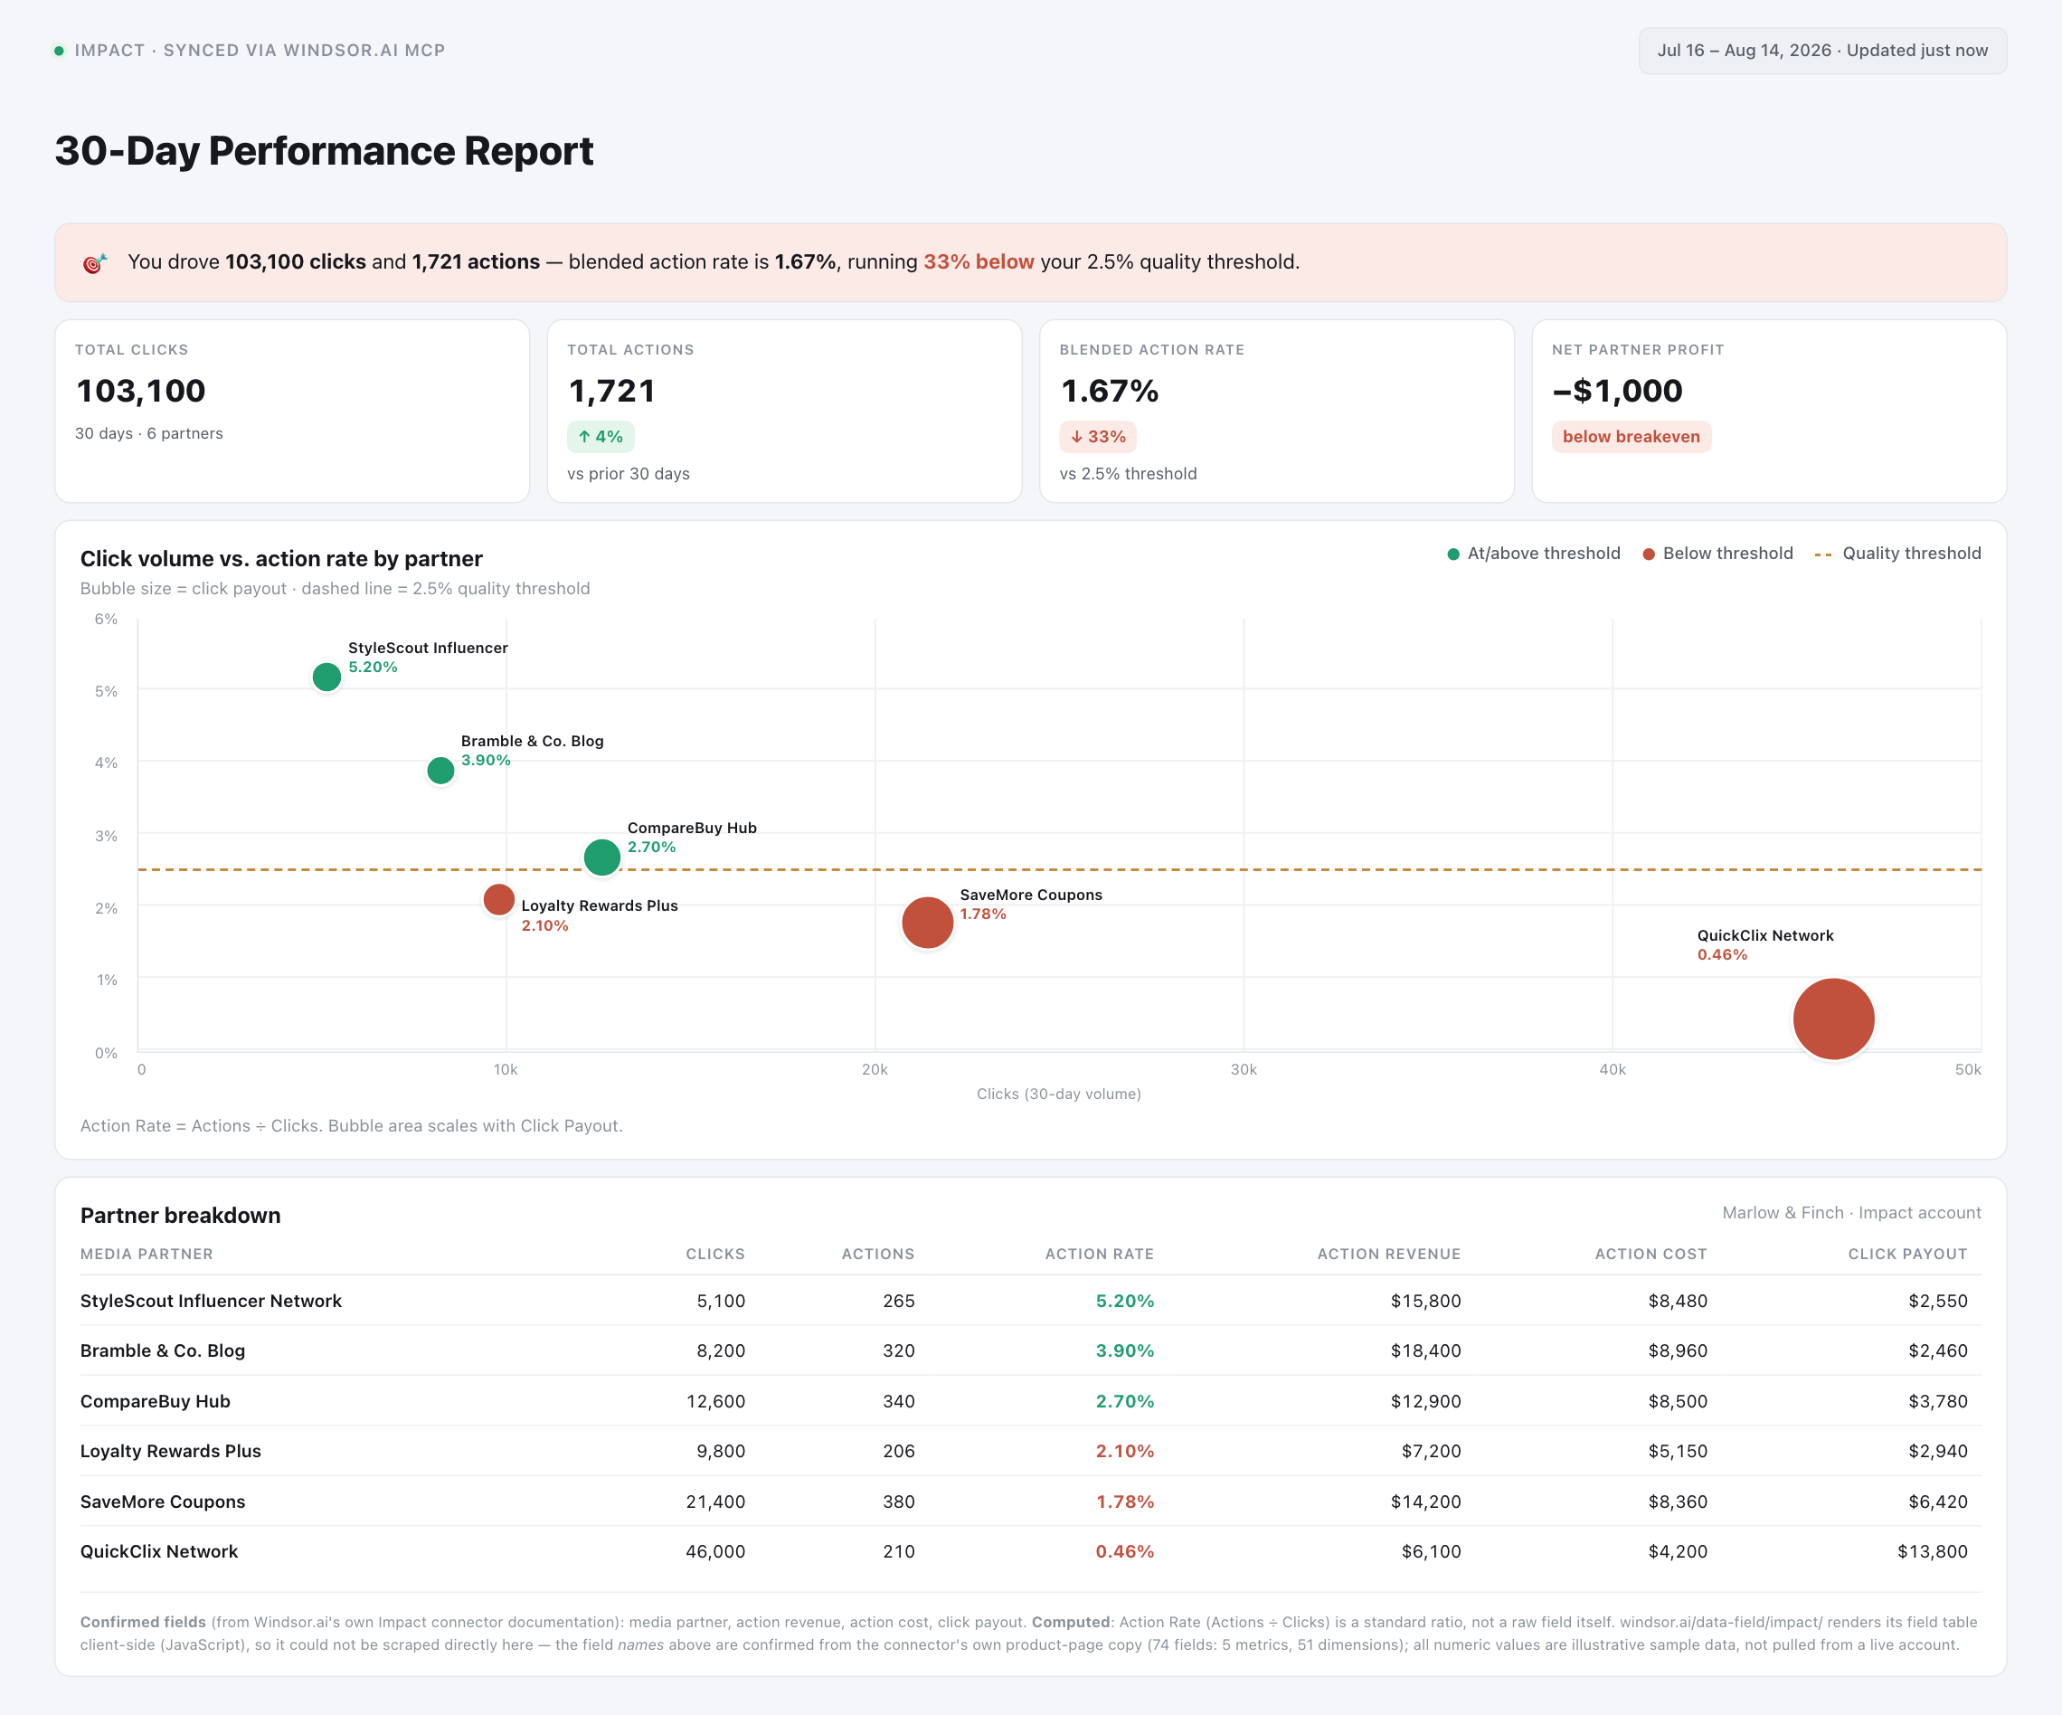Click the below breakeven badge

1631,436
